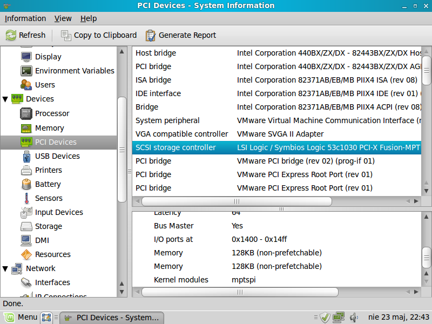This screenshot has height=324, width=432.
Task: Select the Memory icon in the sidebar
Action: [x=26, y=128]
